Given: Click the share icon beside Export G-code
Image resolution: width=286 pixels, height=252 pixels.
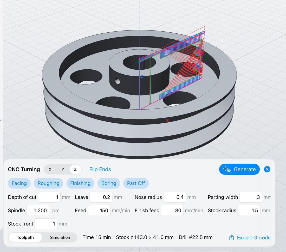Looking at the screenshot, I should [x=231, y=237].
